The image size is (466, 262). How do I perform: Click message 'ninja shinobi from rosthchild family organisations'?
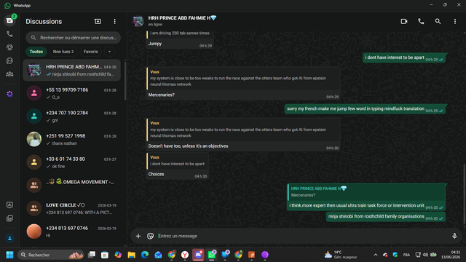coord(386,217)
